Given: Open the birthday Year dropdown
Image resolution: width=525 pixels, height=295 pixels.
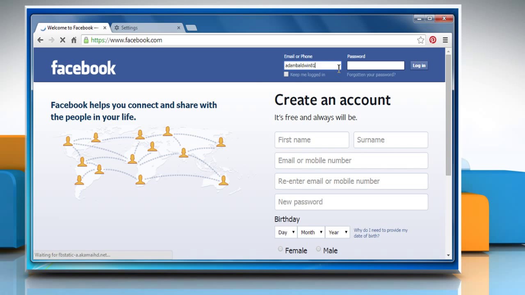Looking at the screenshot, I should click(338, 232).
